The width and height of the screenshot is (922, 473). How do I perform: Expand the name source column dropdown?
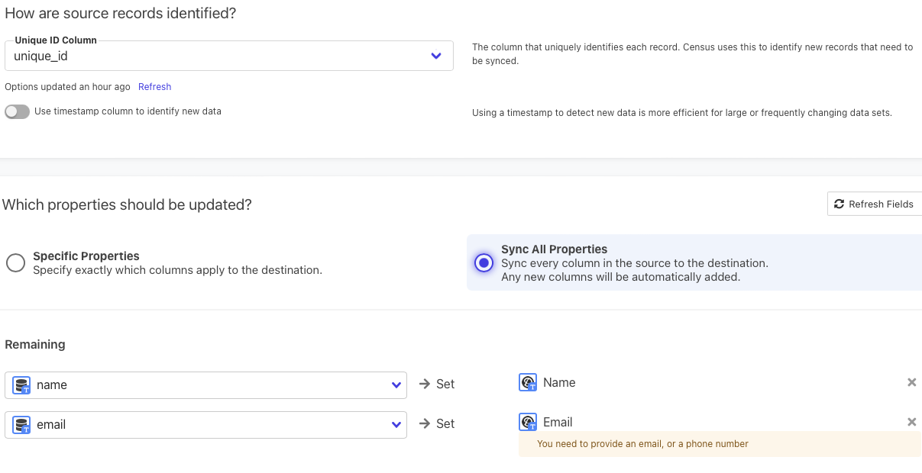(396, 385)
